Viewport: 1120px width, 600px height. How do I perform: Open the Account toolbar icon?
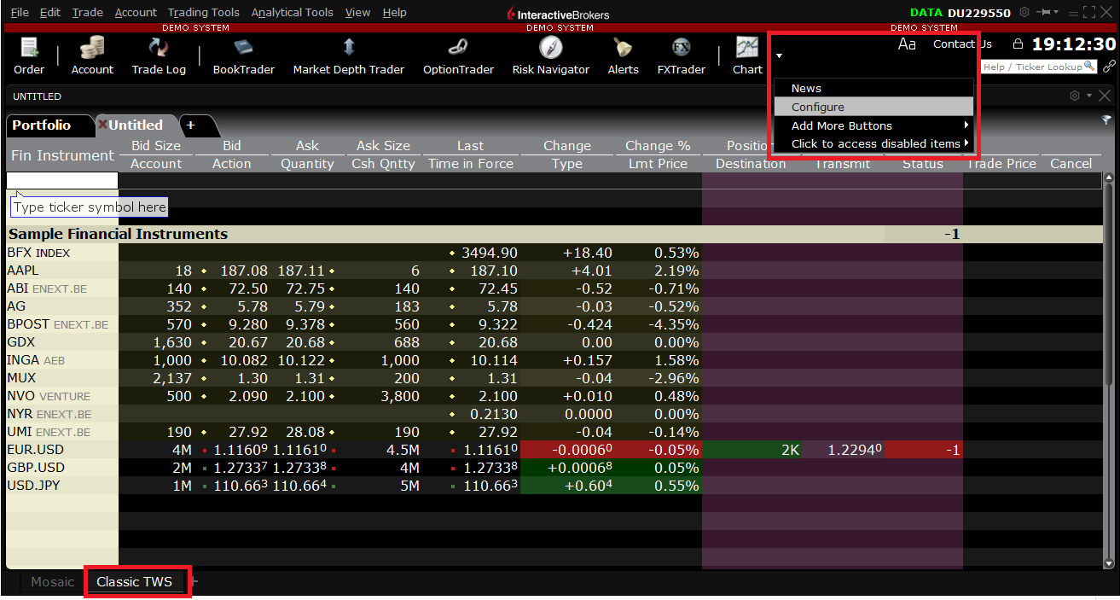click(x=92, y=56)
